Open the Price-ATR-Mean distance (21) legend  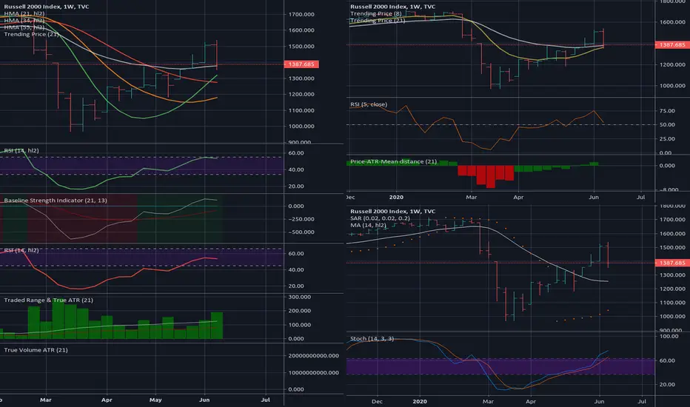pos(393,161)
